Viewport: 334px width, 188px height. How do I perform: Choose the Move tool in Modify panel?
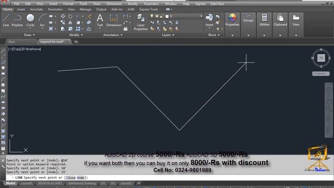(x=63, y=16)
